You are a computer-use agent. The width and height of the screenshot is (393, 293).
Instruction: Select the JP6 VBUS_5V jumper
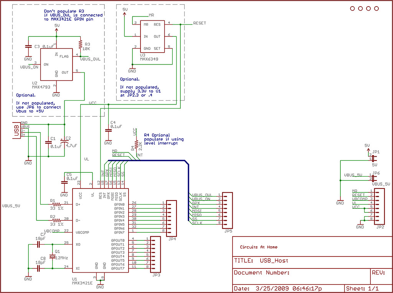pyautogui.click(x=373, y=178)
